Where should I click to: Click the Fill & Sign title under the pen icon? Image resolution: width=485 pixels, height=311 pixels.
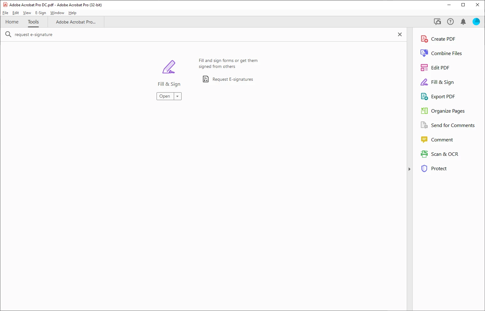[x=169, y=84]
